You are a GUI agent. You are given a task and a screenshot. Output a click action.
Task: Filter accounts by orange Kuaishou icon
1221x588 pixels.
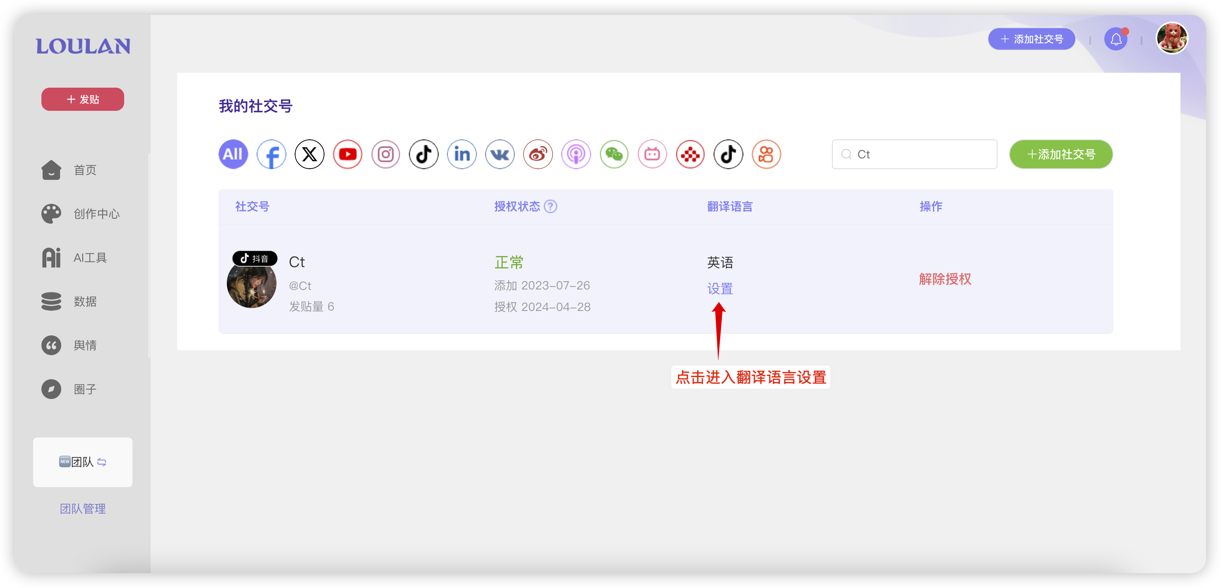pos(767,154)
